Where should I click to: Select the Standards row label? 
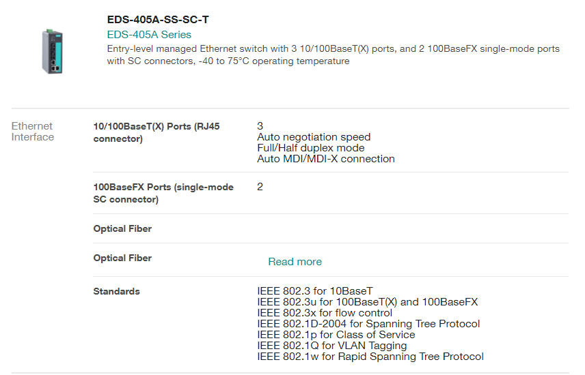click(x=116, y=292)
